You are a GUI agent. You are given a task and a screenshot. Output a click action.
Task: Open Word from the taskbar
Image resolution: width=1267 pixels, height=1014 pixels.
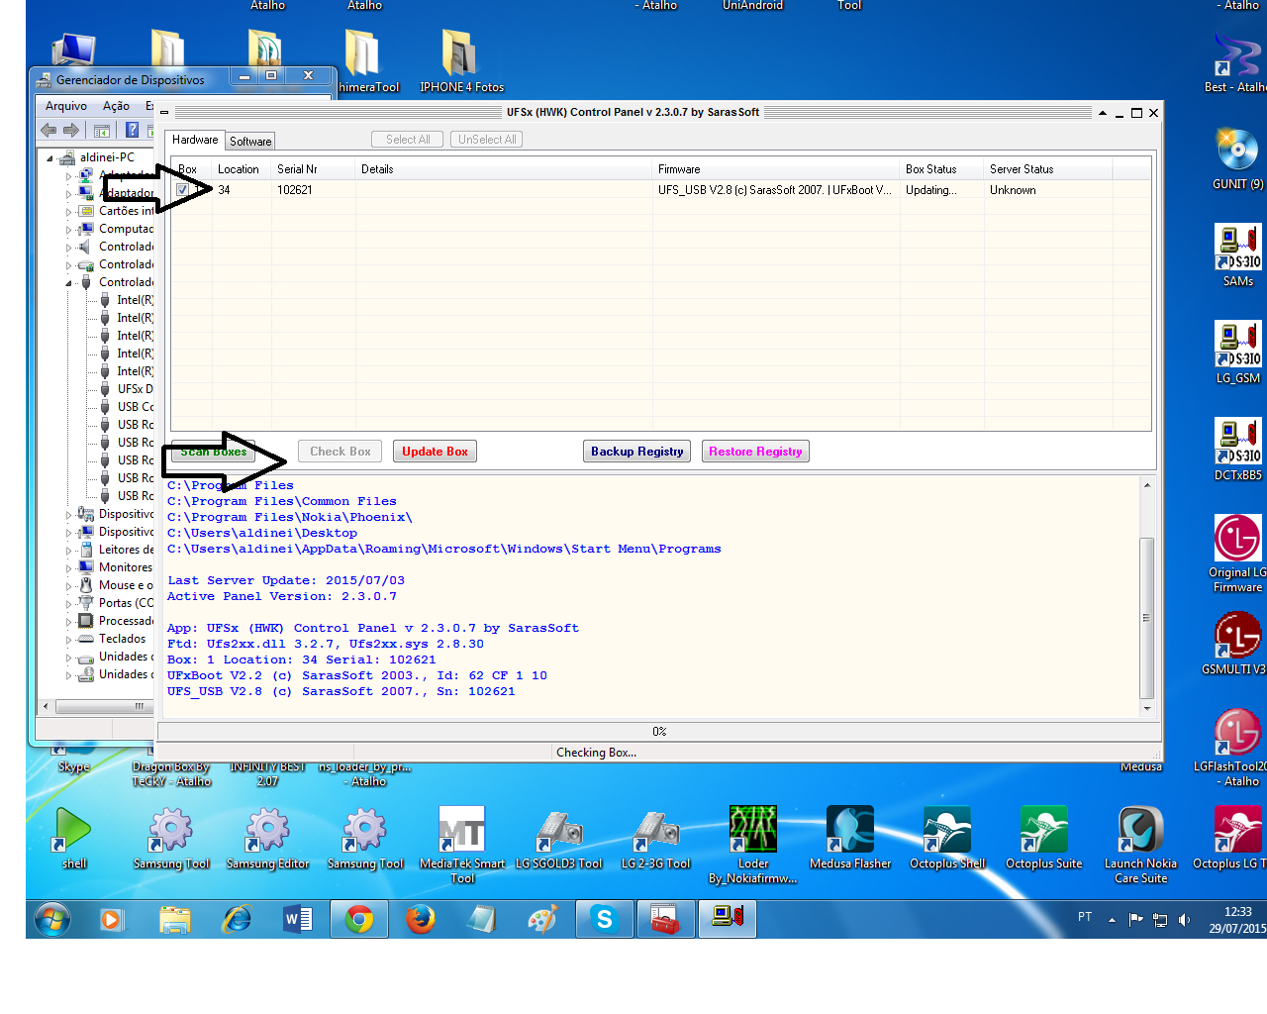tap(298, 919)
